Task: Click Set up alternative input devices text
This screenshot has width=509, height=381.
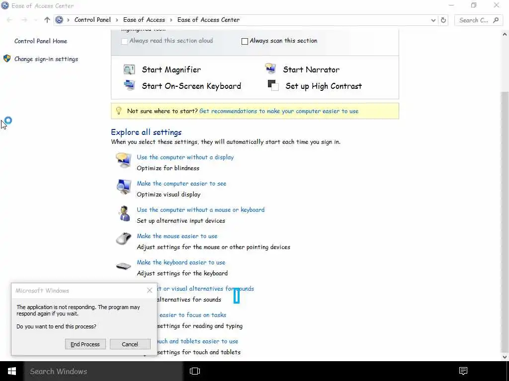Action: pos(181,221)
